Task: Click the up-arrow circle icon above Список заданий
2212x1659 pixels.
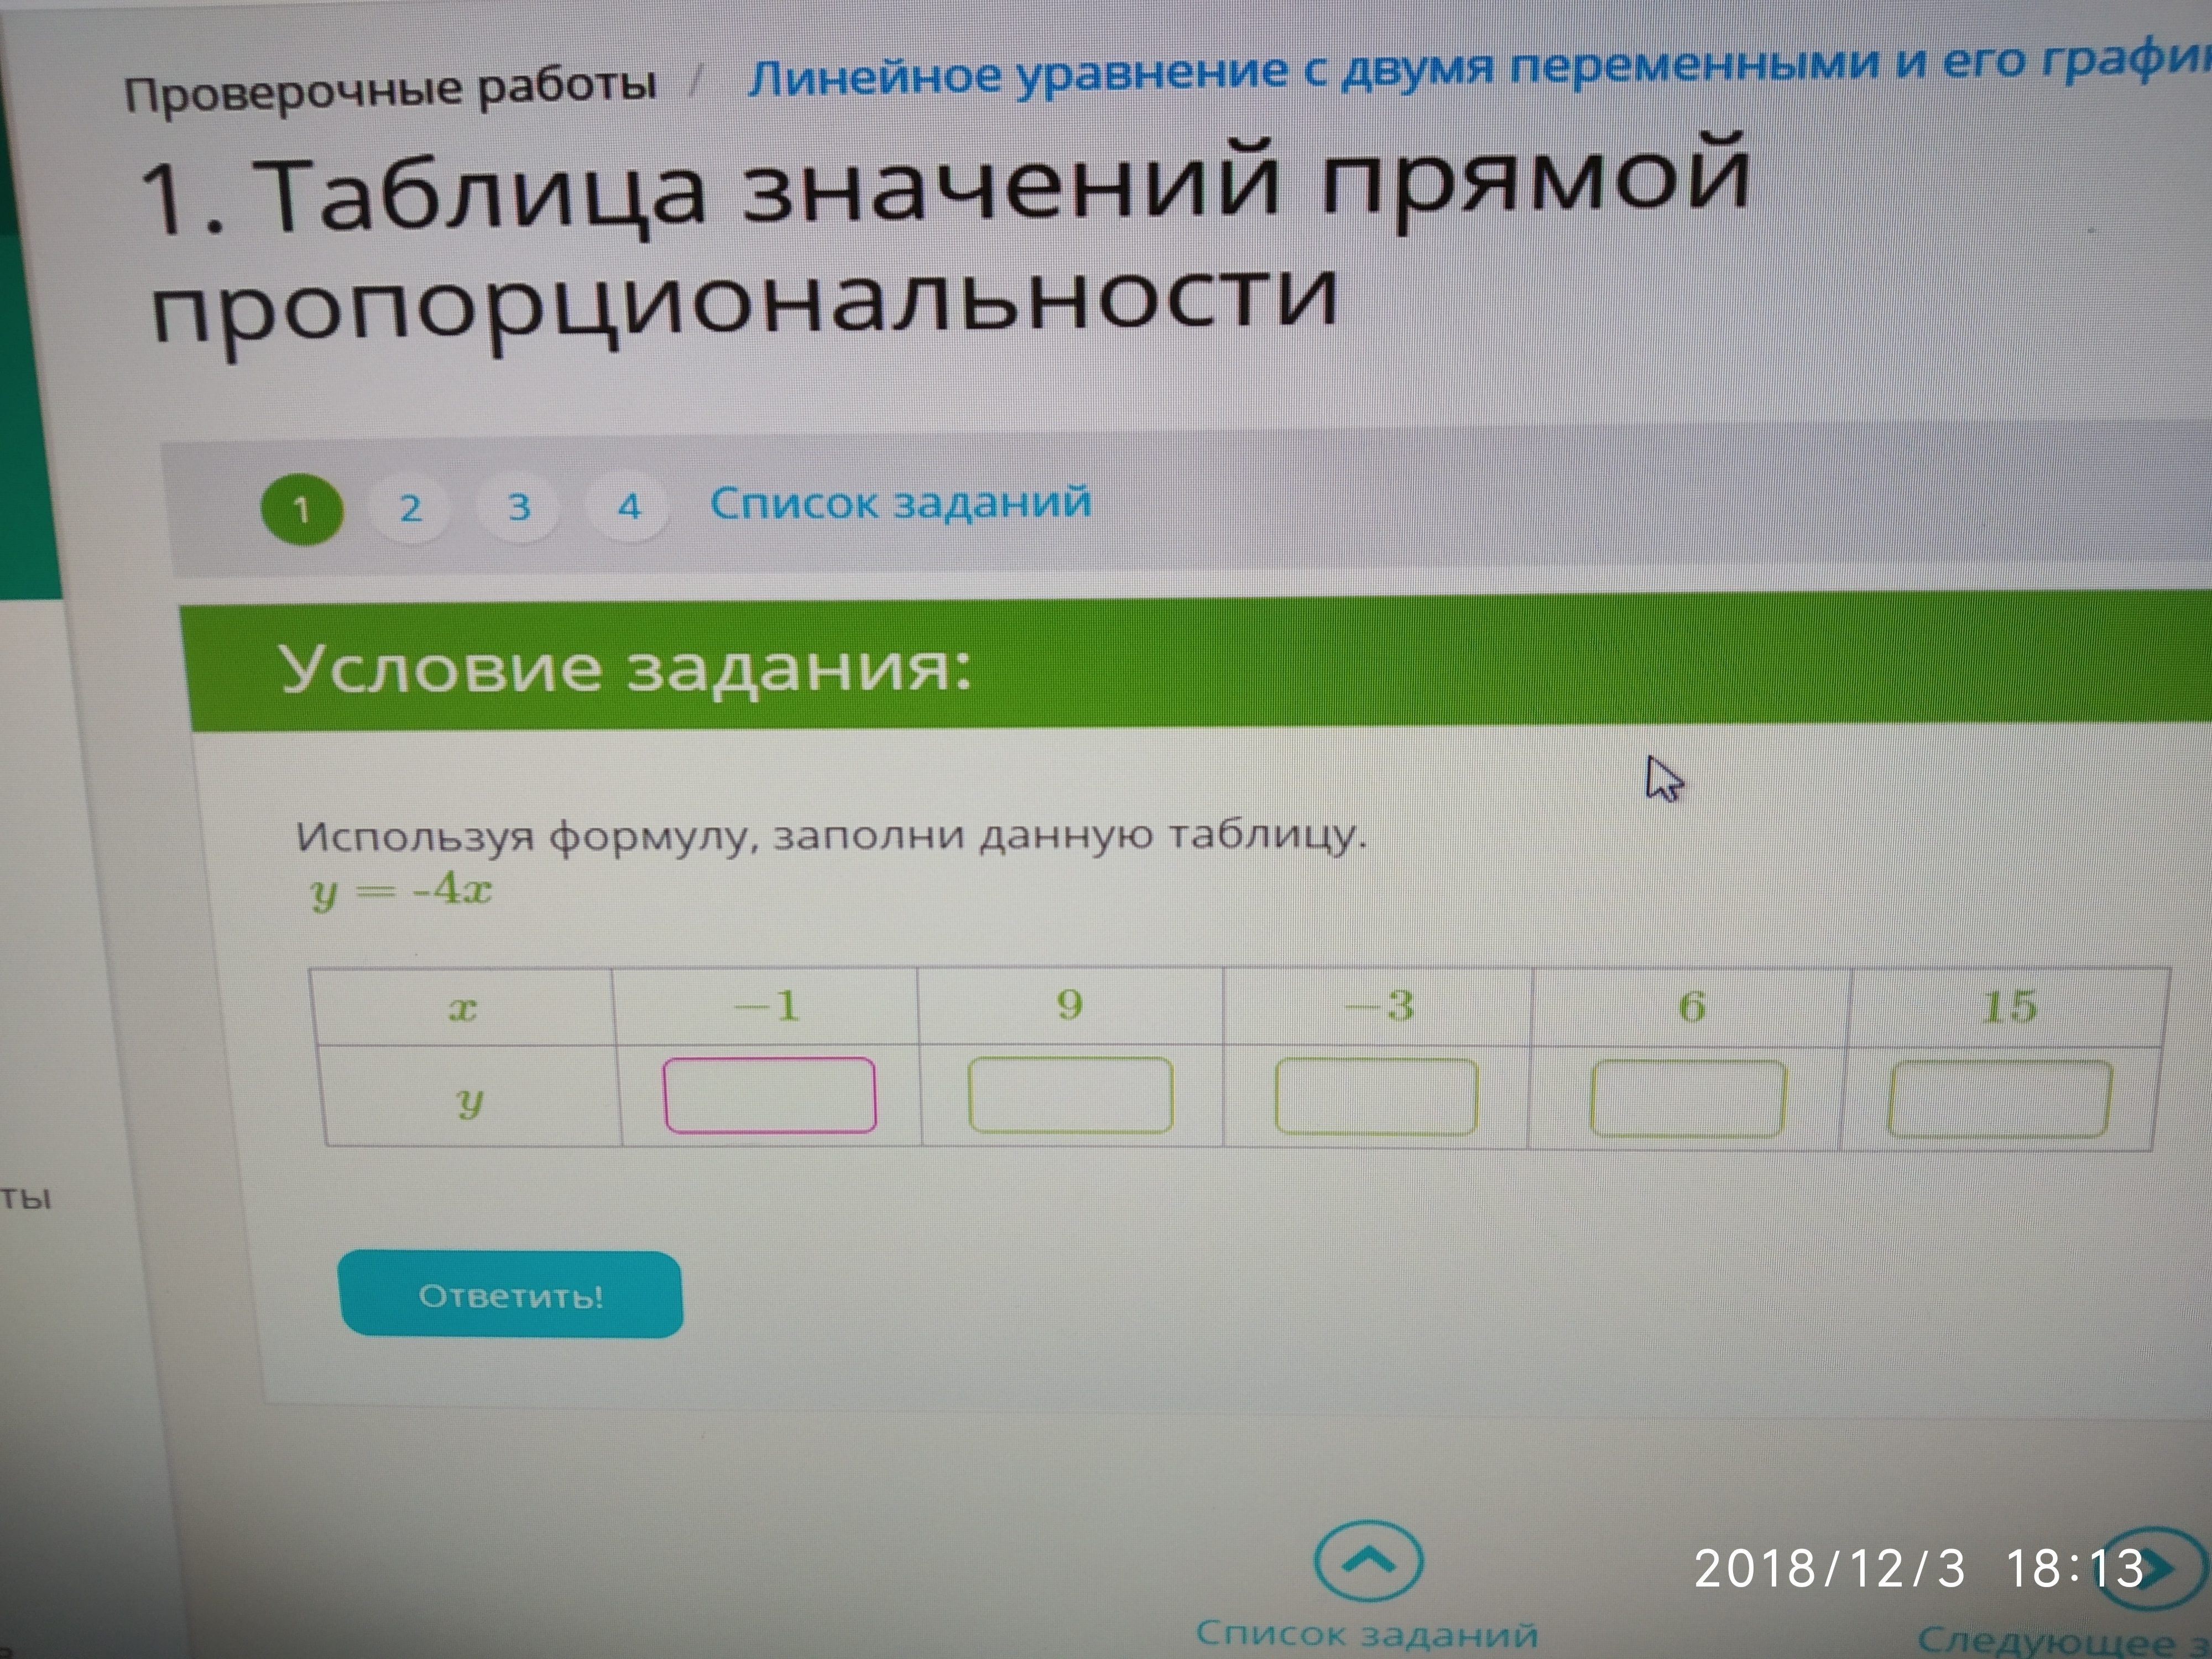Action: (1368, 1561)
